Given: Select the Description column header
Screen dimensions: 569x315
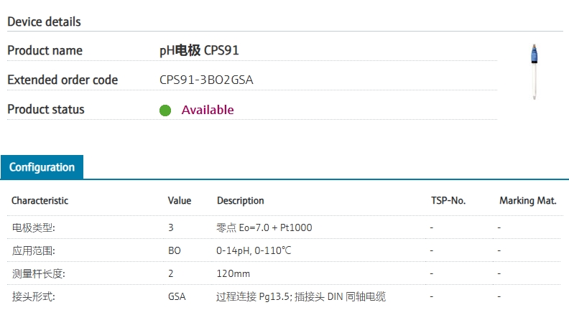Looking at the screenshot, I should coord(240,201).
